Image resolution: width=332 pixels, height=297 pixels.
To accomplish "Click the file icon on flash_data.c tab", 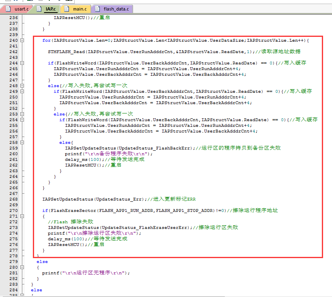I will coord(97,9).
